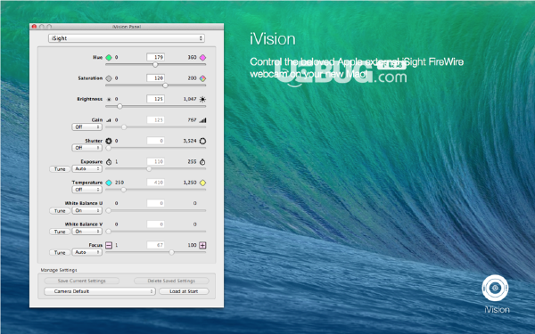This screenshot has height=334, width=535.
Task: Click the colorful Saturation maximum icon
Action: [202, 78]
